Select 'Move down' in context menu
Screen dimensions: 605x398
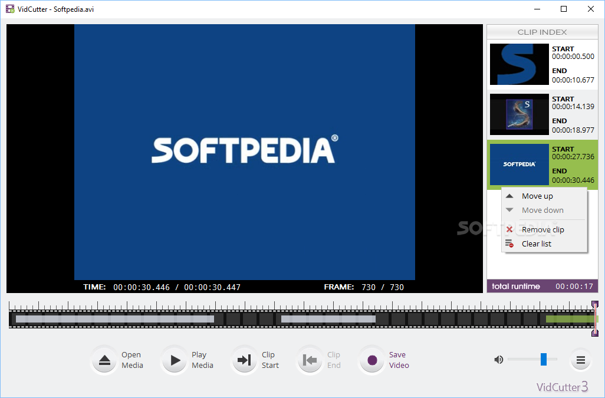(x=544, y=210)
